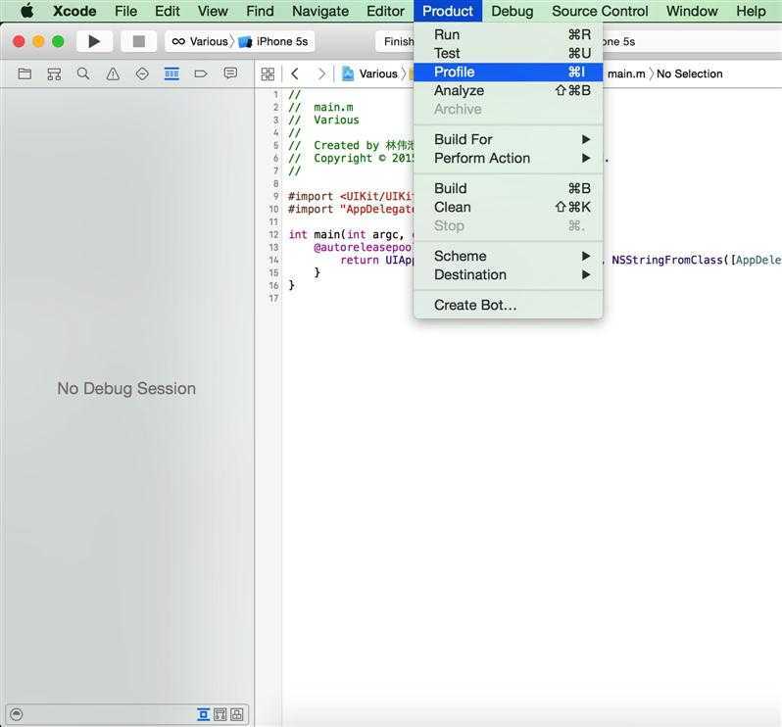Image resolution: width=782 pixels, height=727 pixels.
Task: Click the @autoreleasepool code line
Action: 363,247
